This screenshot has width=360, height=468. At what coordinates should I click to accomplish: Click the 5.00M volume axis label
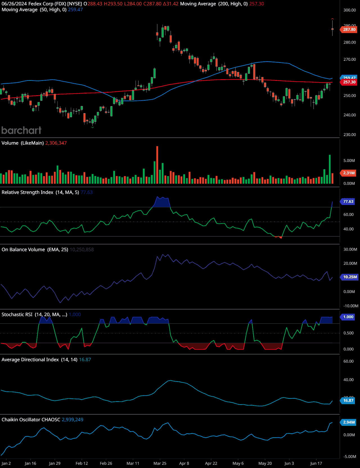[x=349, y=161]
